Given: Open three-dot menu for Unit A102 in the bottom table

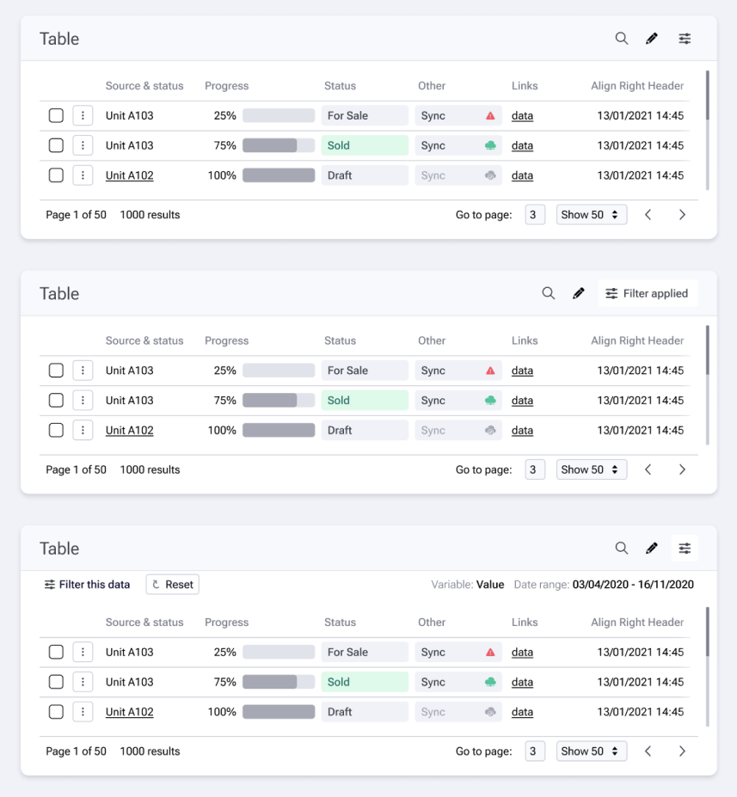Looking at the screenshot, I should click(x=83, y=712).
